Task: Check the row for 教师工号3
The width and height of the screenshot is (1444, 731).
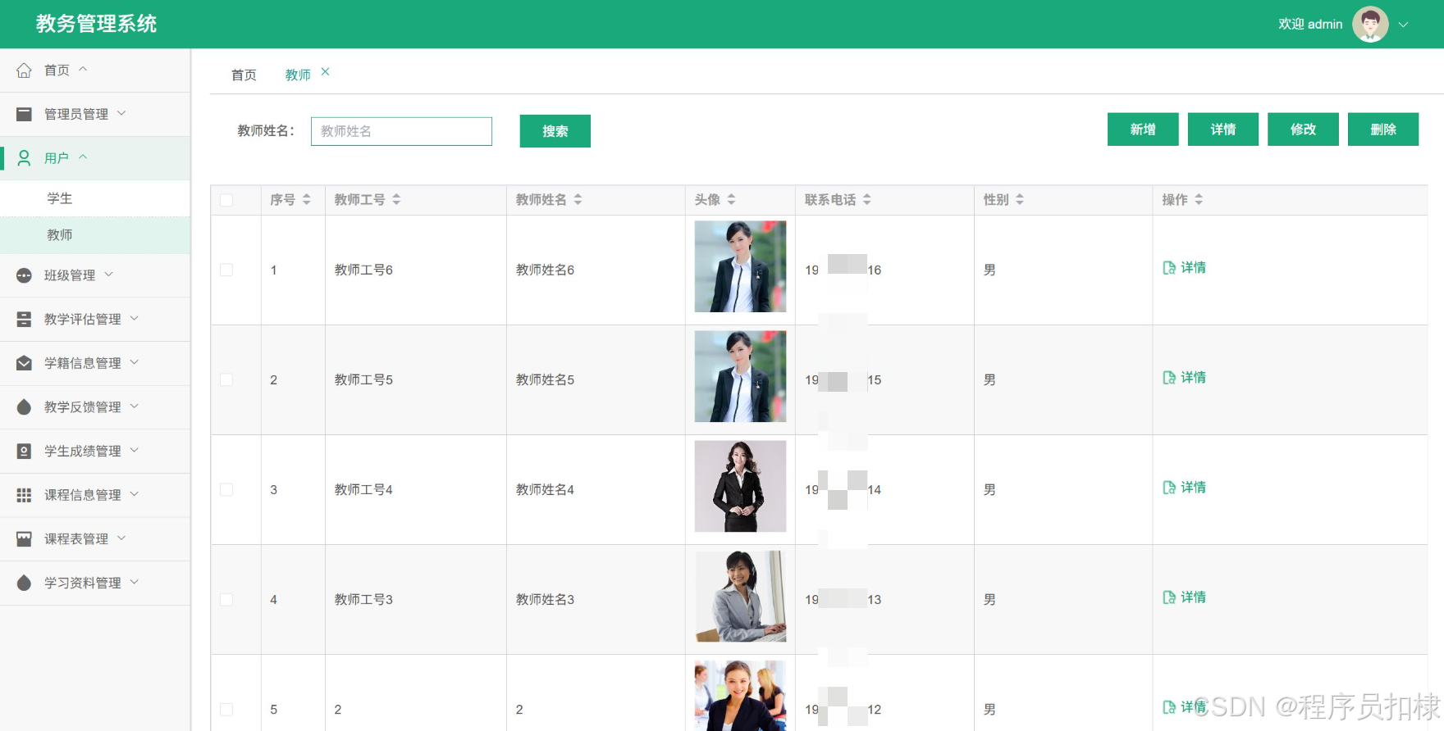Action: tap(226, 599)
